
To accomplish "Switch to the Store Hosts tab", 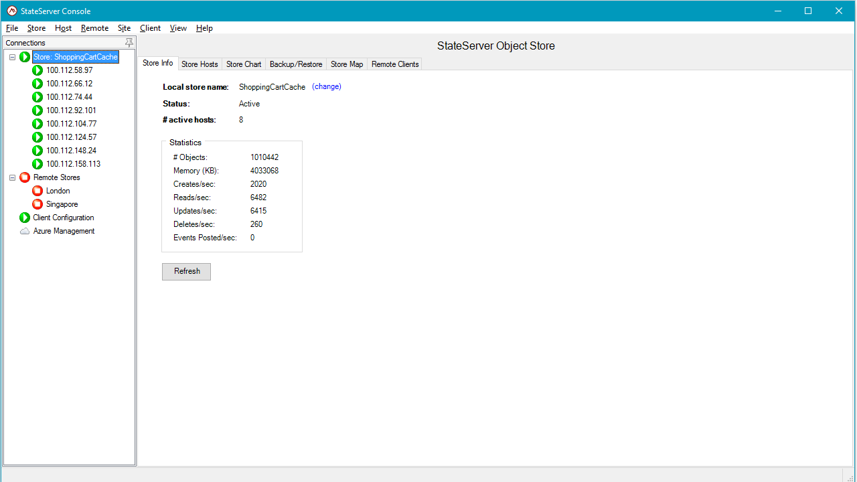I will coord(200,64).
